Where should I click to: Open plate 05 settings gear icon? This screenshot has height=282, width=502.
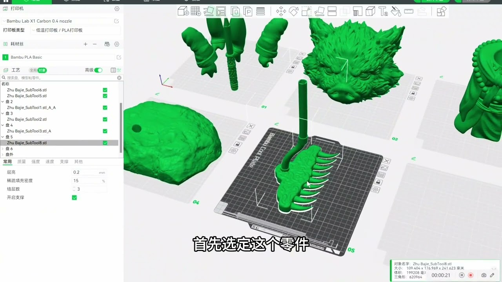coord(375,190)
